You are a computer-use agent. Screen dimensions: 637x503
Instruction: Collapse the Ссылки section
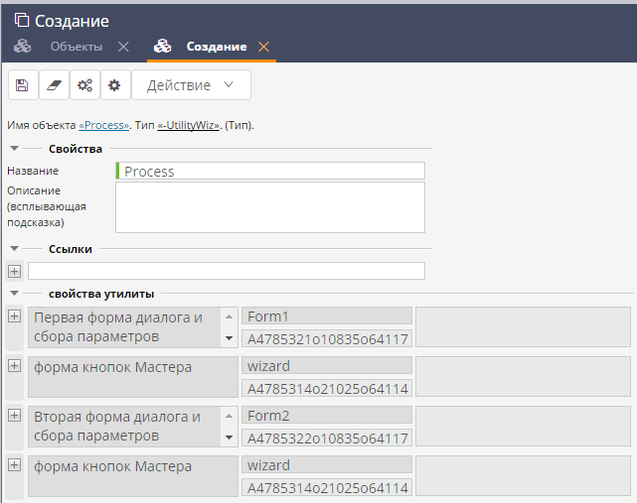click(15, 249)
